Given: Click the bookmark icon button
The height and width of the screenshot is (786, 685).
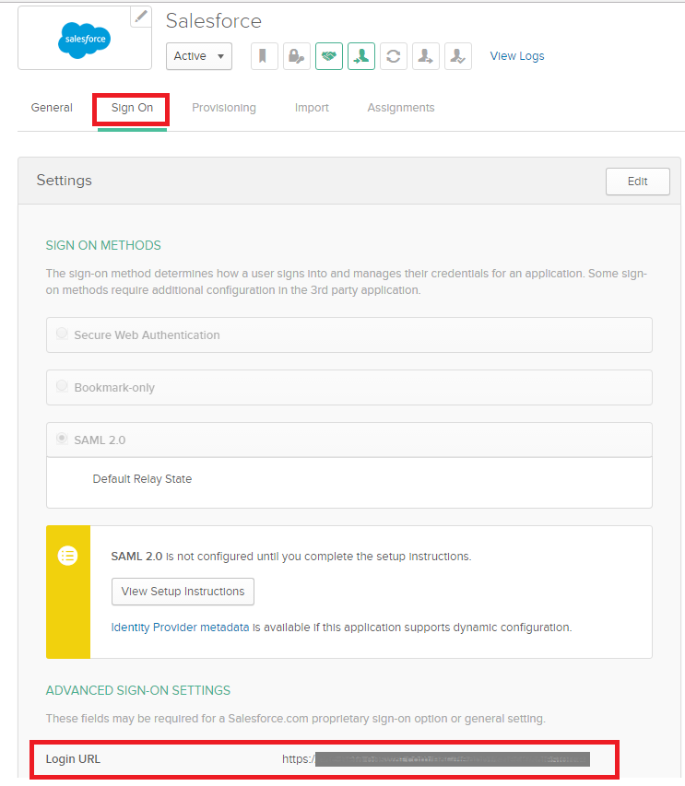Looking at the screenshot, I should pos(264,56).
